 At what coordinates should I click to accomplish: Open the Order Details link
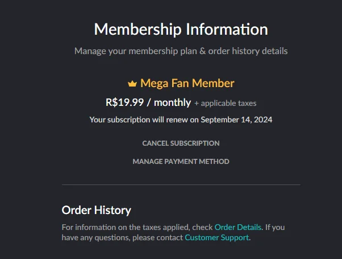pos(237,227)
